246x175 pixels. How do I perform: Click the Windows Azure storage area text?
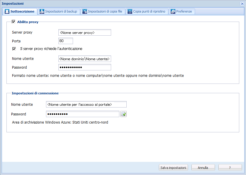pyautogui.click(x=60, y=122)
